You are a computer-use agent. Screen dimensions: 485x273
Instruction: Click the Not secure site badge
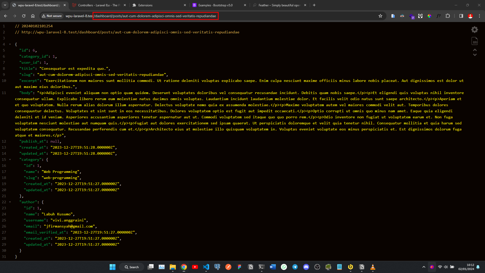[52, 16]
